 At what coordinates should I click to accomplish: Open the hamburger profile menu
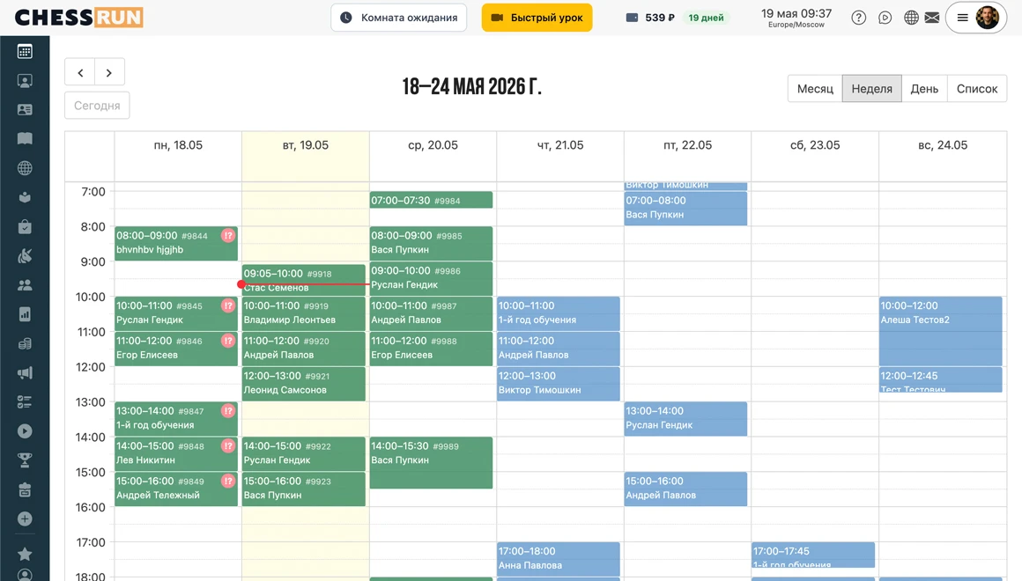(975, 18)
